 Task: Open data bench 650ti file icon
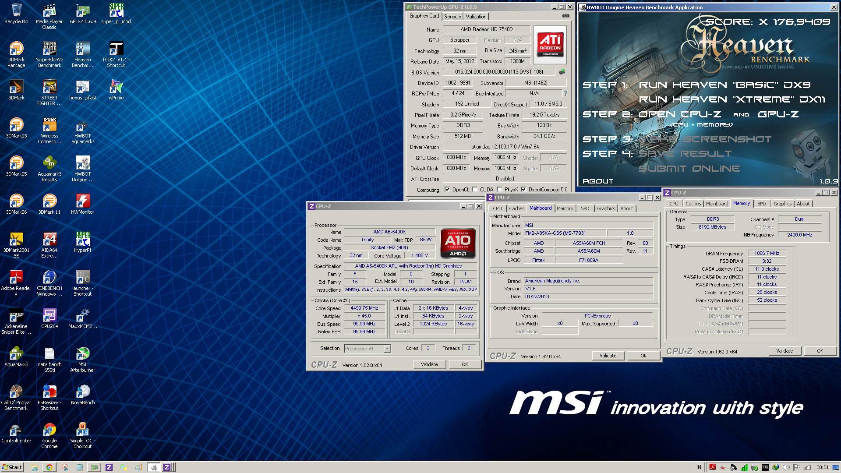click(x=49, y=359)
